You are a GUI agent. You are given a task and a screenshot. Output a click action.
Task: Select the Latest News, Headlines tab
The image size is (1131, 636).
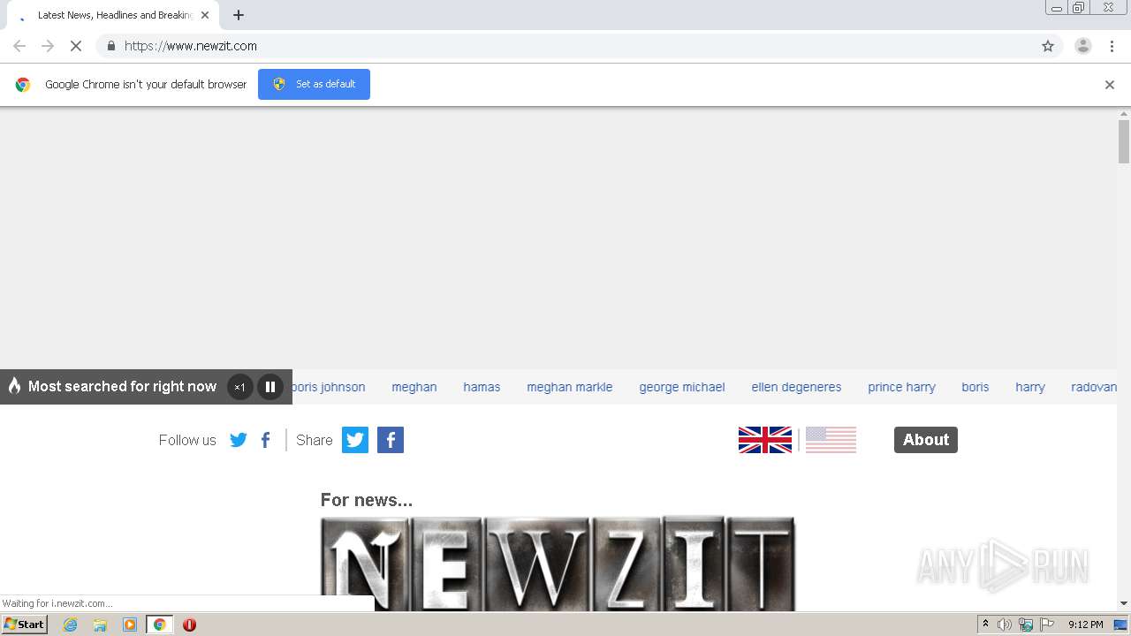[x=113, y=15]
